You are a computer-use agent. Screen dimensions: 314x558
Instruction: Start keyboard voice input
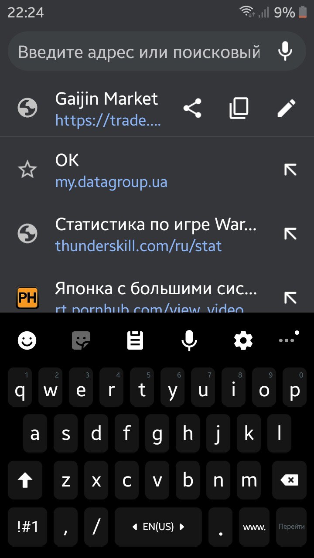point(189,340)
